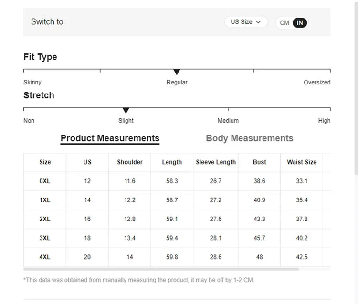This screenshot has height=304, width=358.
Task: Click the vertical page scrollbar on the right
Action: 356,87
